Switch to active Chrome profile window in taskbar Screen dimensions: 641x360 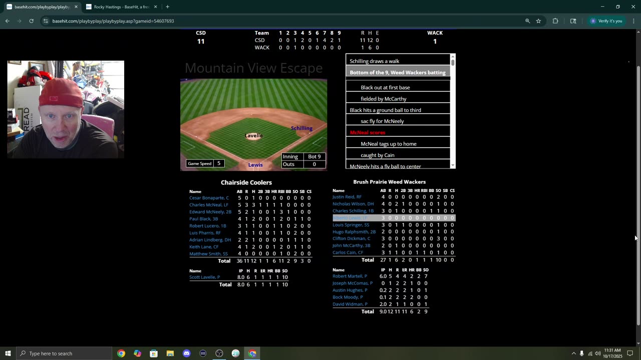pyautogui.click(x=252, y=353)
